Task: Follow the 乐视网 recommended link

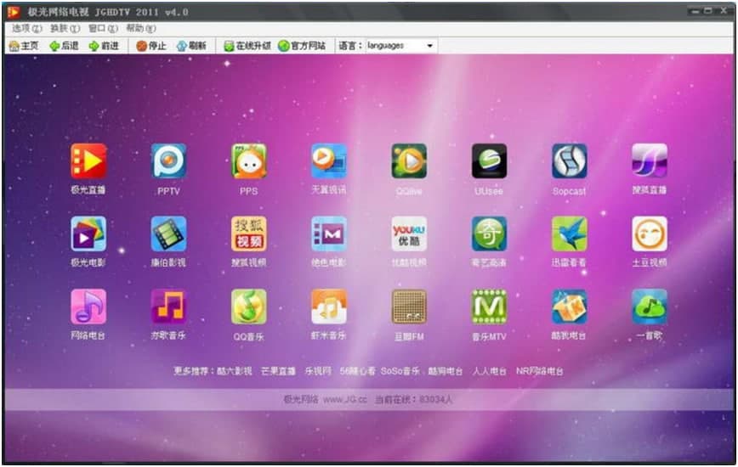Action: 318,371
